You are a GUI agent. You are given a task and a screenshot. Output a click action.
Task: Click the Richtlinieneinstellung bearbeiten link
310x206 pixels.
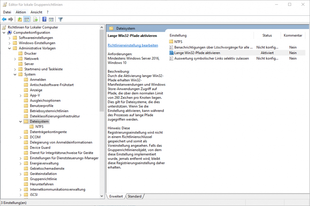click(133, 45)
